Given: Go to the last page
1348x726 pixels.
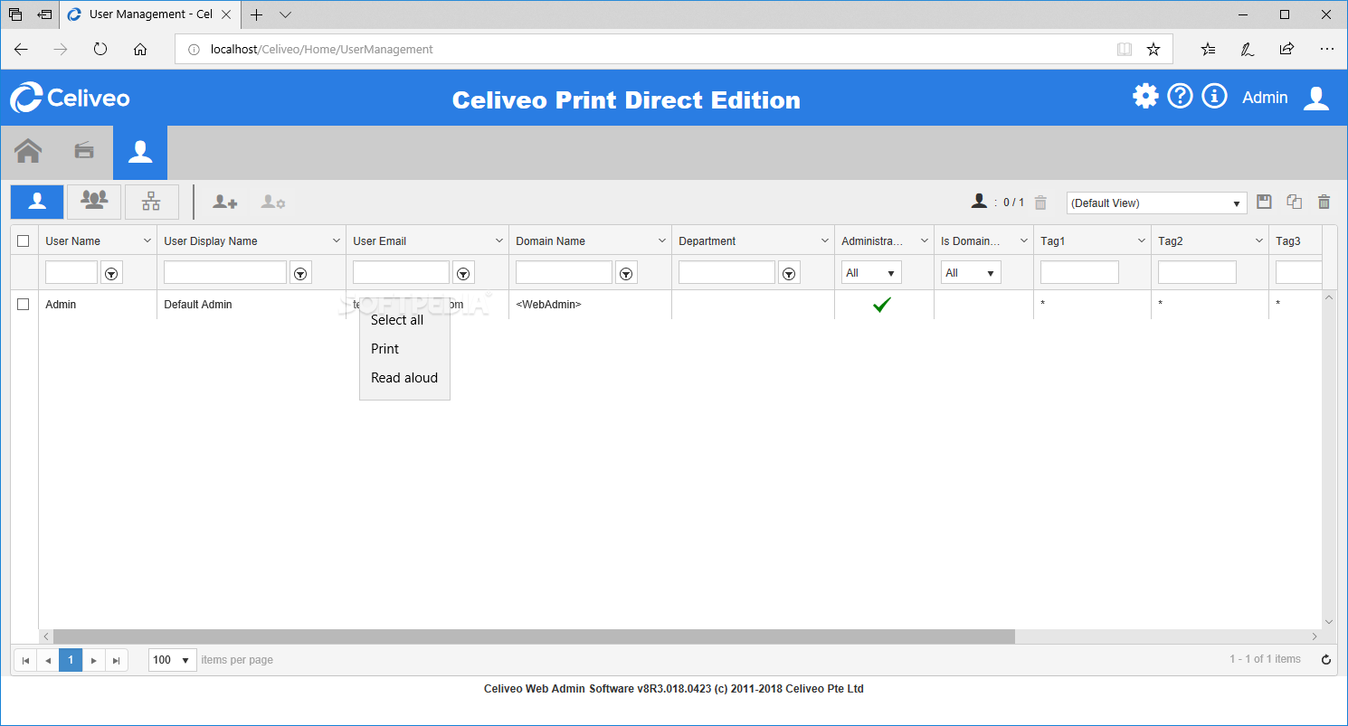Looking at the screenshot, I should click(x=117, y=660).
